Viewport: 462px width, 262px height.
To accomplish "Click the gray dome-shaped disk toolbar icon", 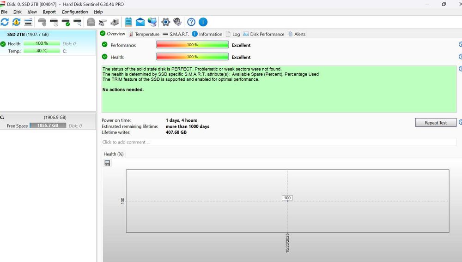I will (91, 22).
